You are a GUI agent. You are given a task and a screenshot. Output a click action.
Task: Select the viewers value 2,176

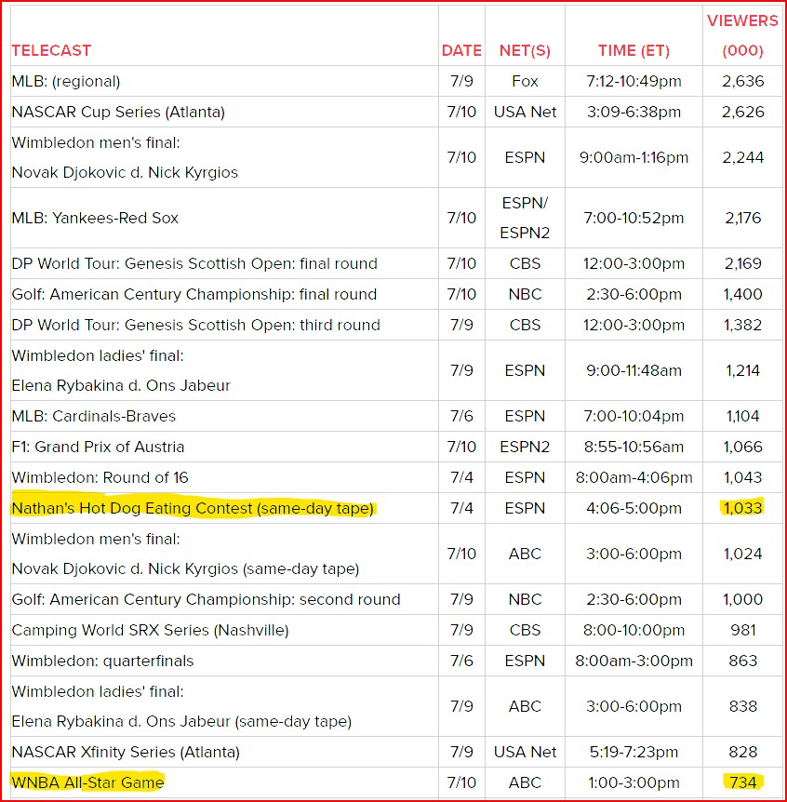[742, 218]
